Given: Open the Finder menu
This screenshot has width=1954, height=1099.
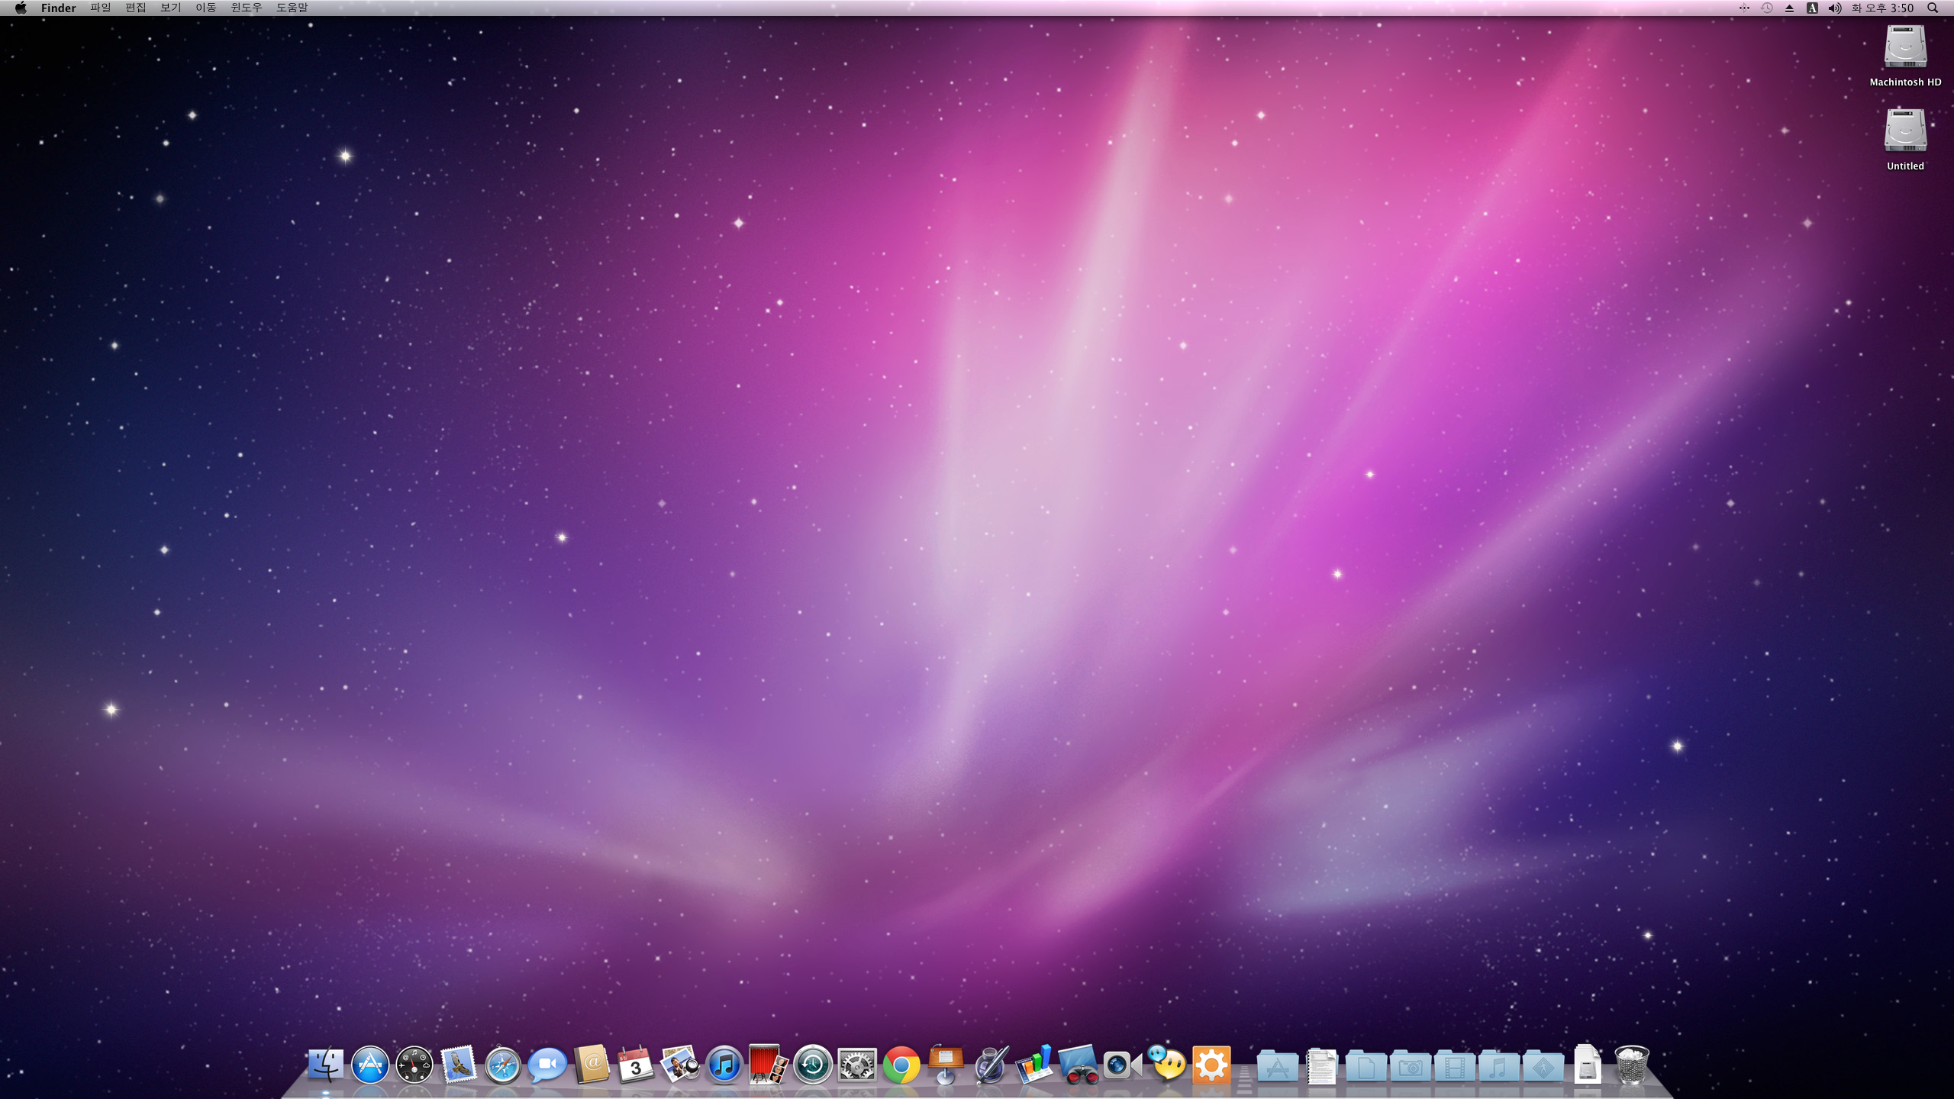Looking at the screenshot, I should [x=59, y=8].
